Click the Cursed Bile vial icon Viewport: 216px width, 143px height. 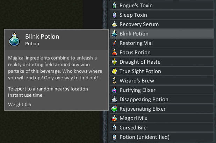tap(114, 127)
